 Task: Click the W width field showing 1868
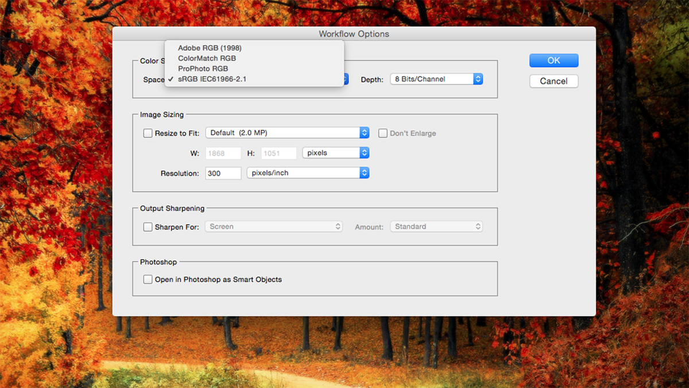click(223, 152)
